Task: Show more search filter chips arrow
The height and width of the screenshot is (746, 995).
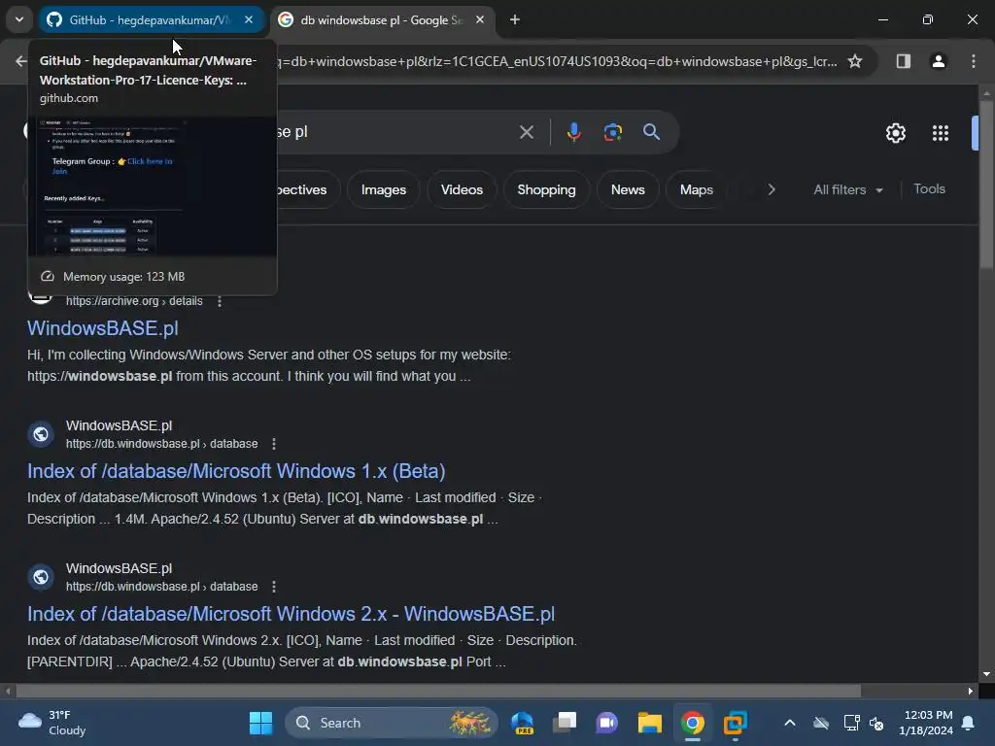Action: [771, 189]
